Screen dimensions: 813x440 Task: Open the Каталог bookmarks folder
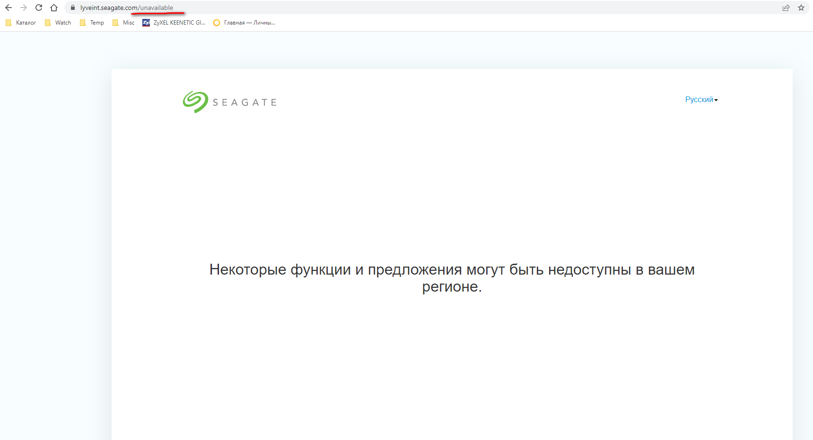[x=21, y=23]
